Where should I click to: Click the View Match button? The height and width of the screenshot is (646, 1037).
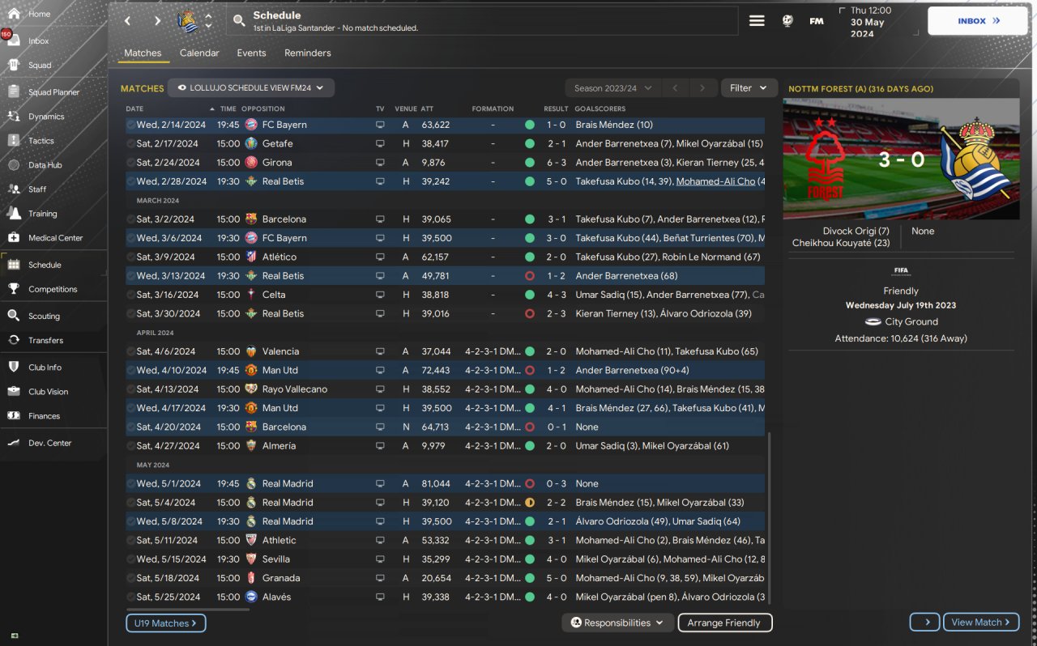click(x=981, y=623)
